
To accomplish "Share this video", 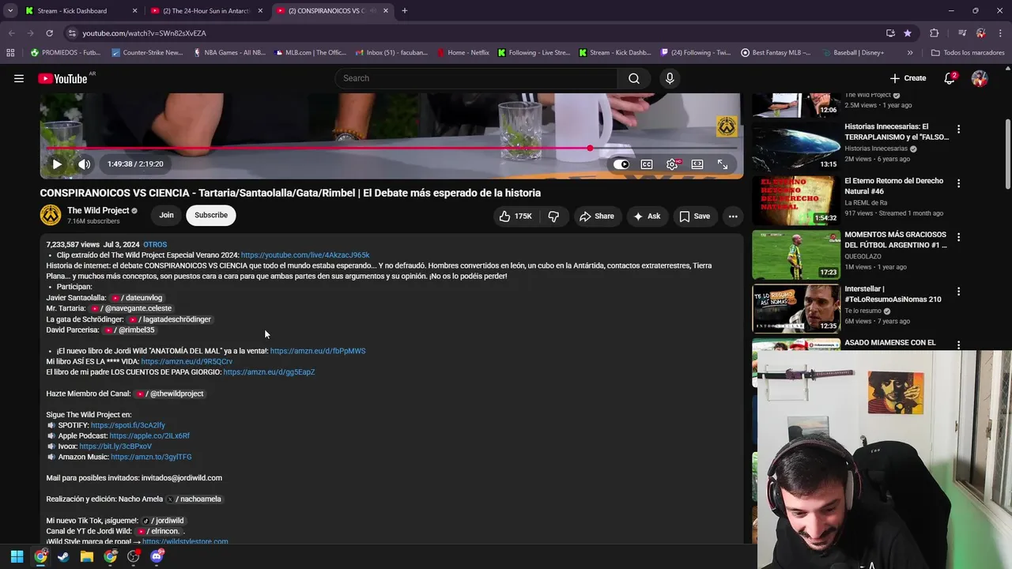I will click(596, 216).
